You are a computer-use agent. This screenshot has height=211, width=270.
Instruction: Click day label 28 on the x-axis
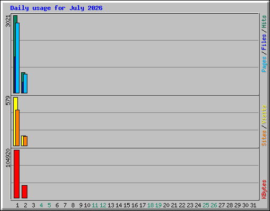coord(229,205)
